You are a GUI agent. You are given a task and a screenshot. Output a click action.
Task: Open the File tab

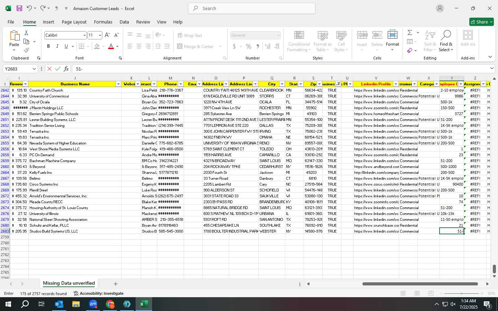pos(11,22)
